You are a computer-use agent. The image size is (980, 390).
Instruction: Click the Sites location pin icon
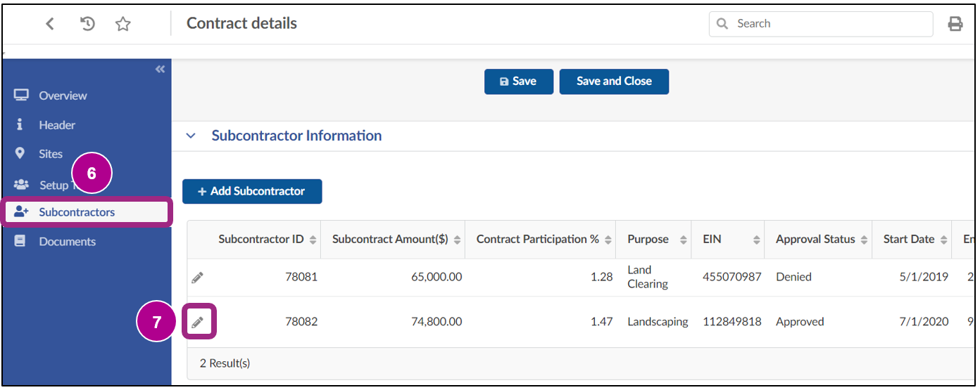point(20,153)
